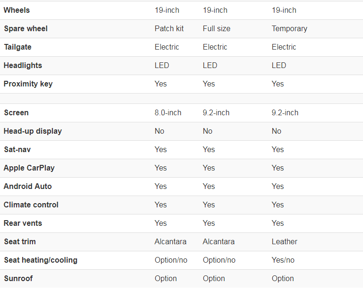This screenshot has width=363, height=291.
Task: Click the Tailgate row heading
Action: (x=17, y=47)
